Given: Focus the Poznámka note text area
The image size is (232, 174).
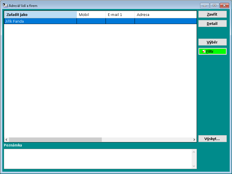Looking at the screenshot, I should pos(97,159).
